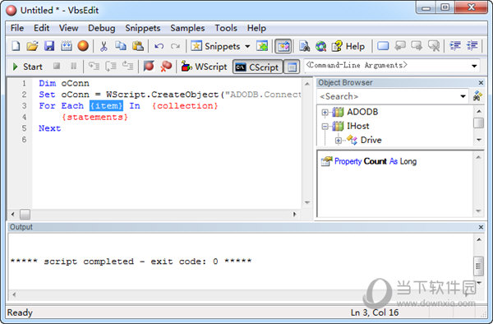The height and width of the screenshot is (324, 493).
Task: Click the Output panel vertical scrollbar thumb
Action: 478,266
